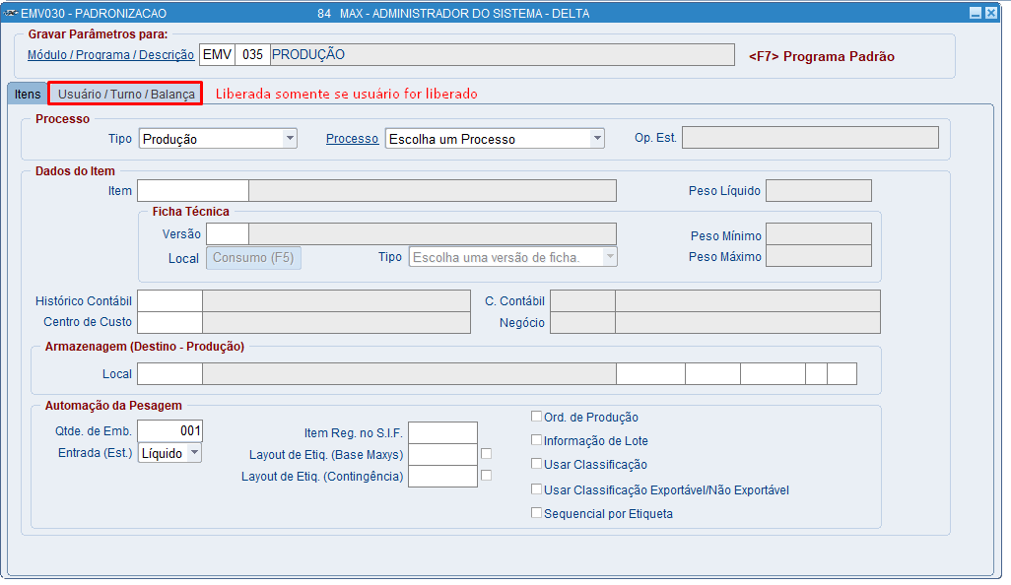Open the Entrada (Est.) Líquido dropdown
Image resolution: width=1011 pixels, height=585 pixels.
194,453
